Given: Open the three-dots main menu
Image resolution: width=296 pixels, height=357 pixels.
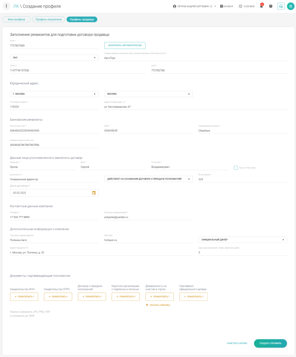Looking at the screenshot, I should point(6,6).
